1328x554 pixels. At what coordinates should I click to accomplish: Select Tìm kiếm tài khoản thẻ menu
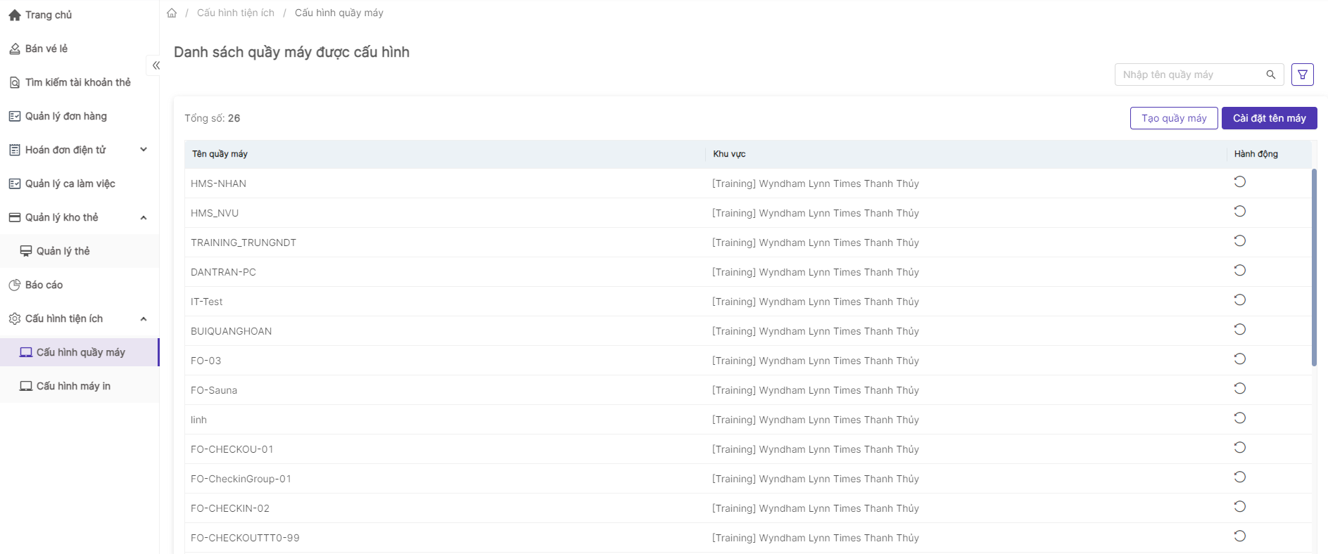click(80, 82)
